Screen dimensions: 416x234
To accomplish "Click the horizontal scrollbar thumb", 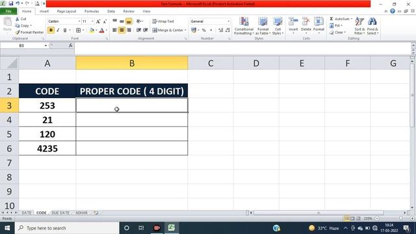I will [318, 213].
